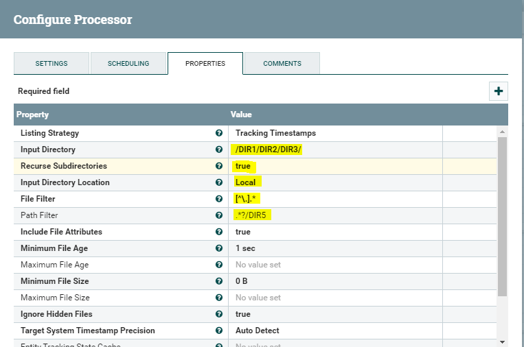This screenshot has height=347, width=524.
Task: Click help icon for Maximum File Size
Action: 219,298
